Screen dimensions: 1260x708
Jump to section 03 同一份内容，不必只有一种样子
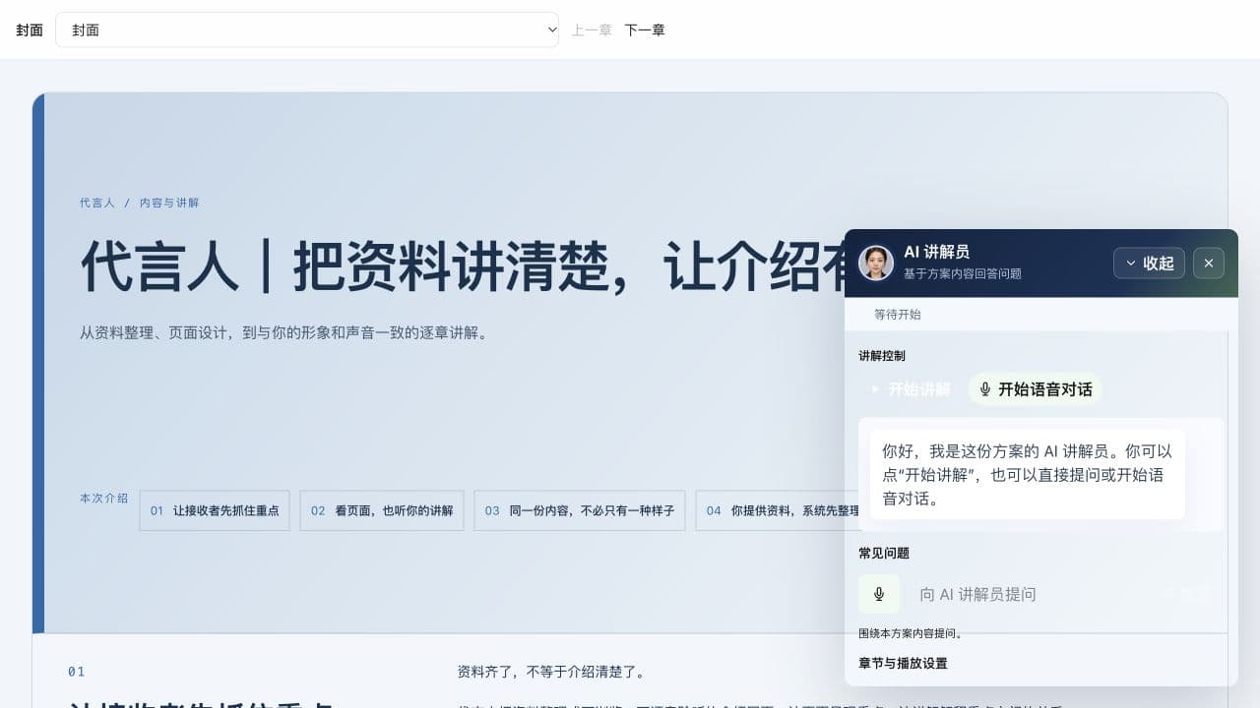[580, 510]
